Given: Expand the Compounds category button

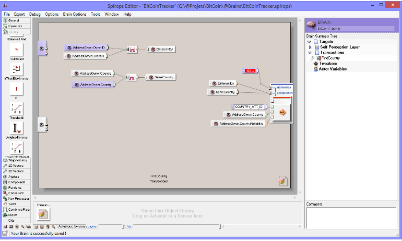Looking at the screenshot, I should coord(16,183).
